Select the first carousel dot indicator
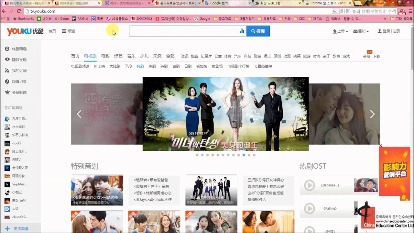 (x=197, y=155)
